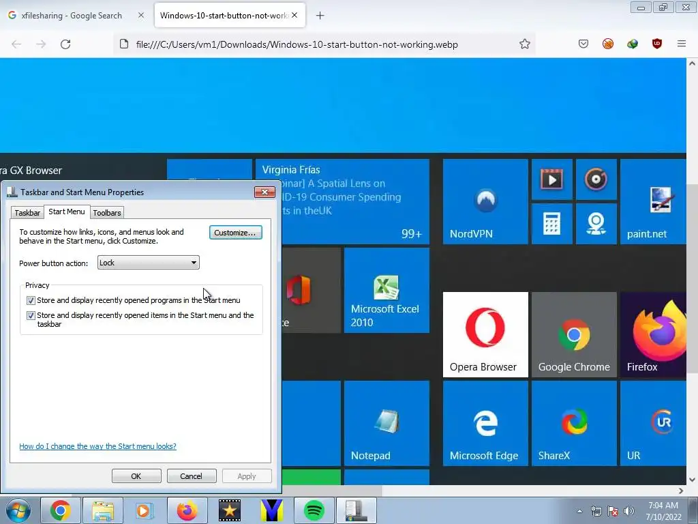The height and width of the screenshot is (524, 698).
Task: Bookmark this page with the star
Action: click(524, 44)
